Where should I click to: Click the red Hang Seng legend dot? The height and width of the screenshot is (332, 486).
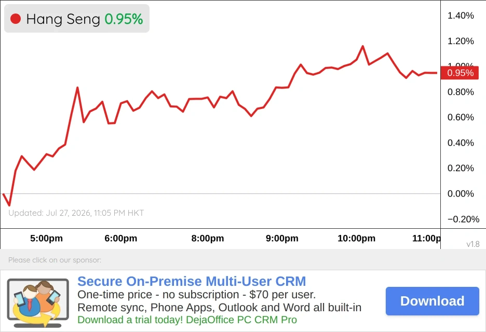tap(16, 19)
